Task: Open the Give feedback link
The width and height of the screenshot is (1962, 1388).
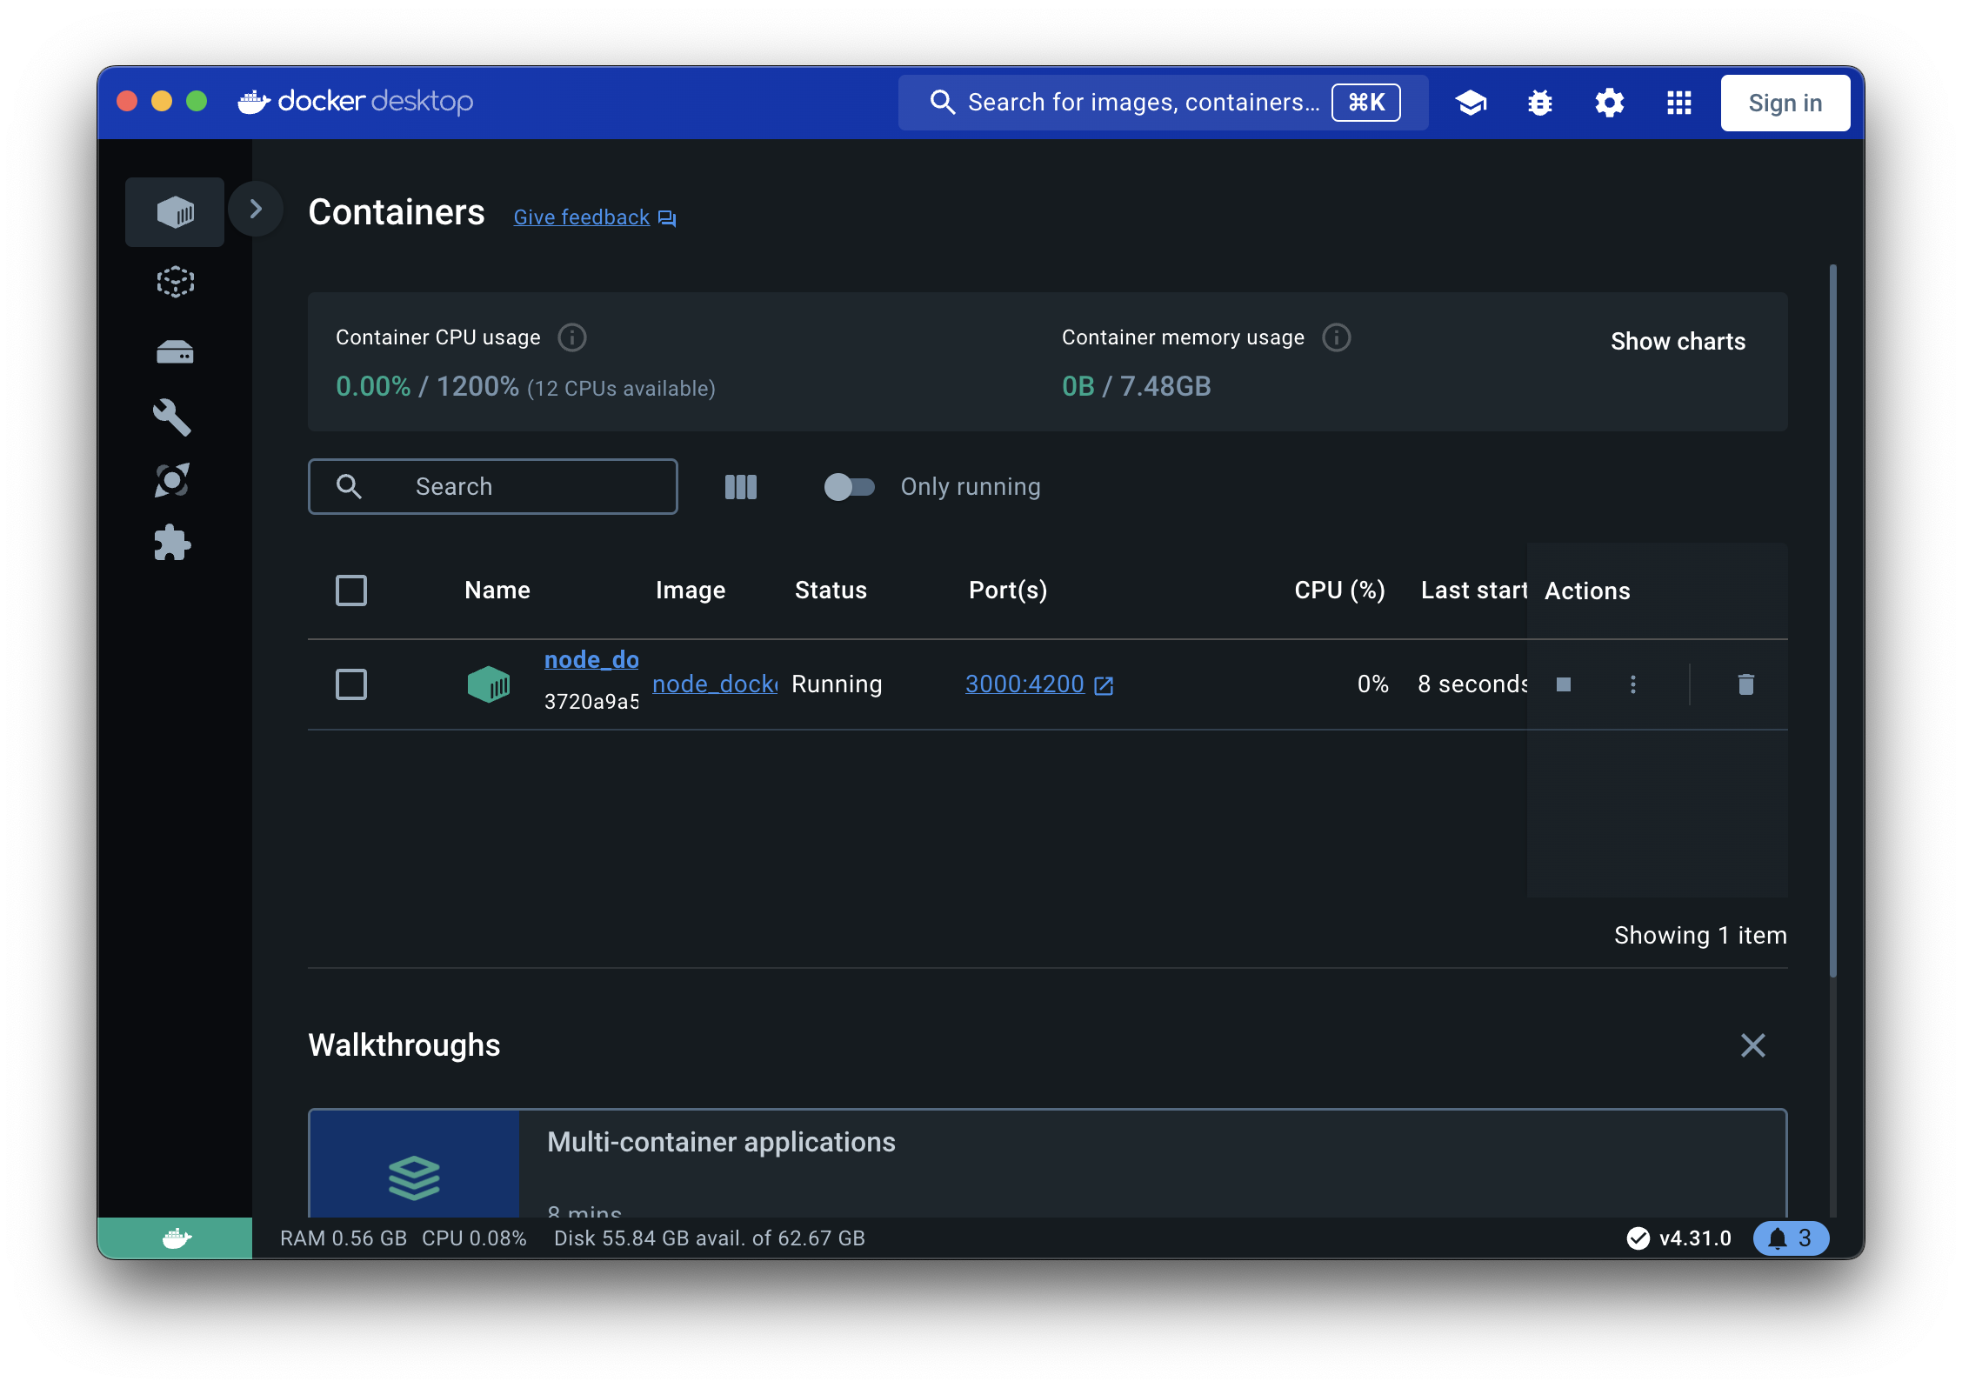Action: [594, 217]
